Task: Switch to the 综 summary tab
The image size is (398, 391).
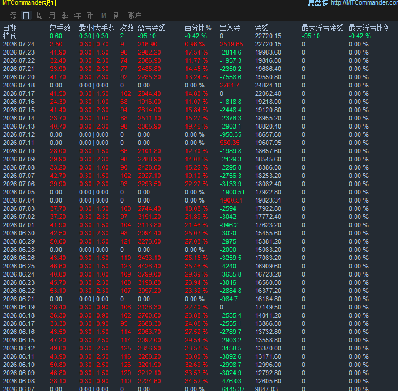Action: coord(13,15)
